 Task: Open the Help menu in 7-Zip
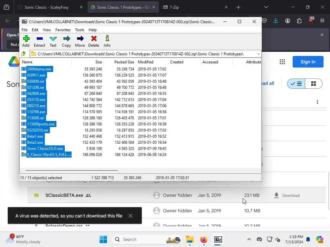coord(92,30)
